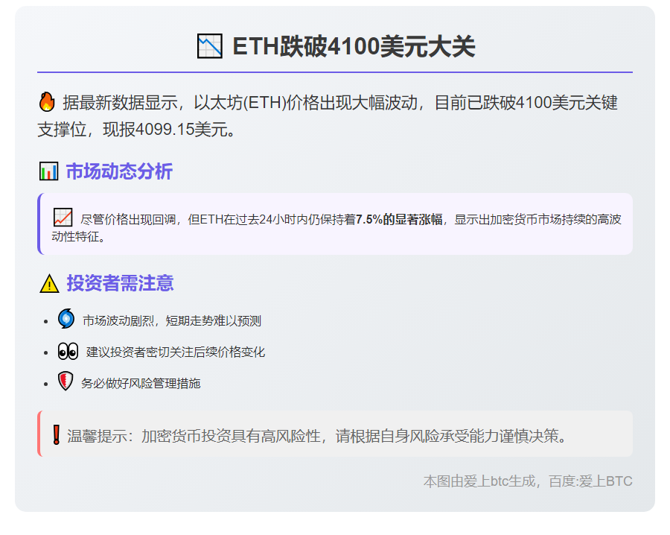
Task: Click the shield icon in the third bullet
Action: point(66,383)
